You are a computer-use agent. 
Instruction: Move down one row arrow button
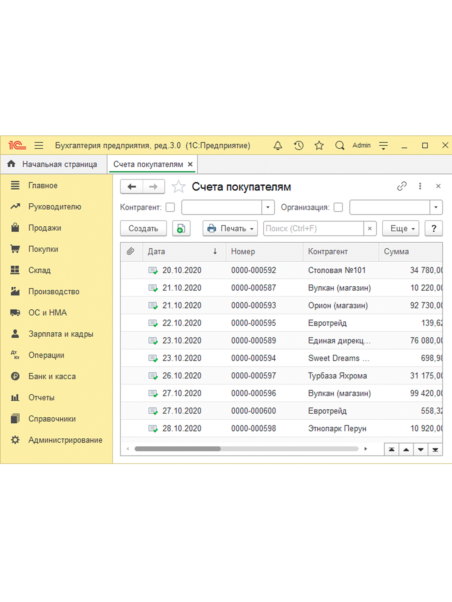point(421,449)
